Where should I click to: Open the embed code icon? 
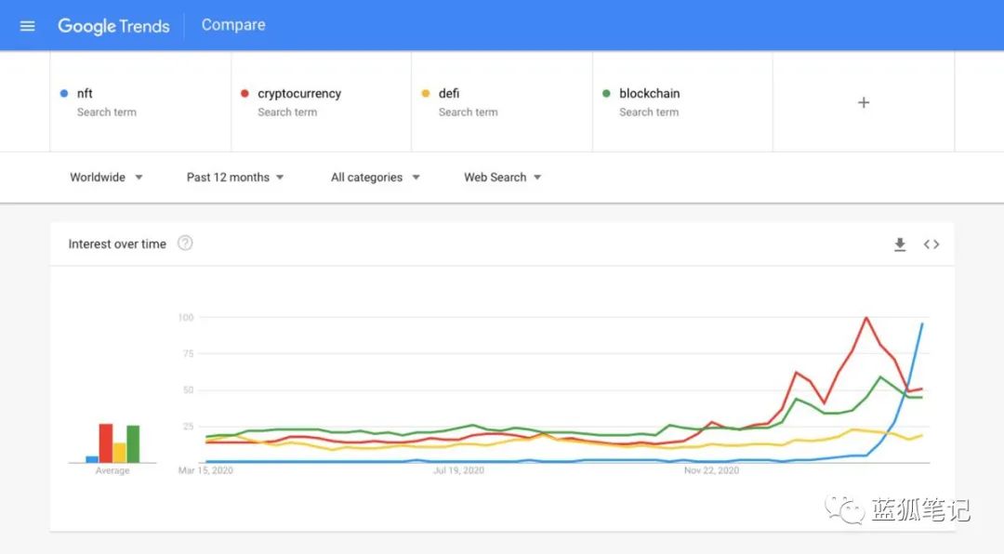pyautogui.click(x=931, y=244)
